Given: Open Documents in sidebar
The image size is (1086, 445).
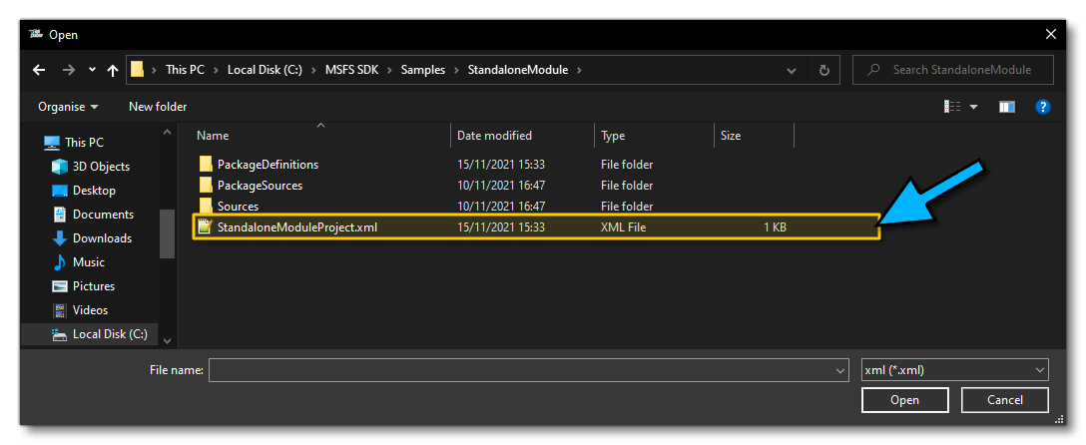Looking at the screenshot, I should pyautogui.click(x=103, y=215).
